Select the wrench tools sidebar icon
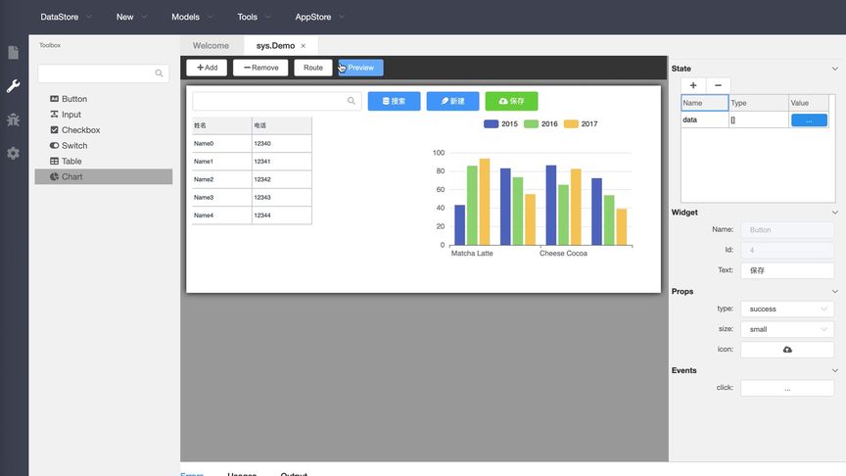 [14, 86]
